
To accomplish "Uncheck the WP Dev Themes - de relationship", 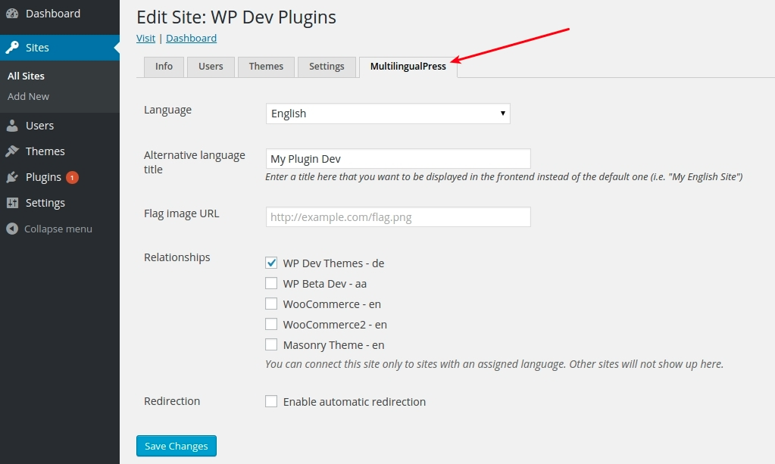I will click(x=271, y=263).
